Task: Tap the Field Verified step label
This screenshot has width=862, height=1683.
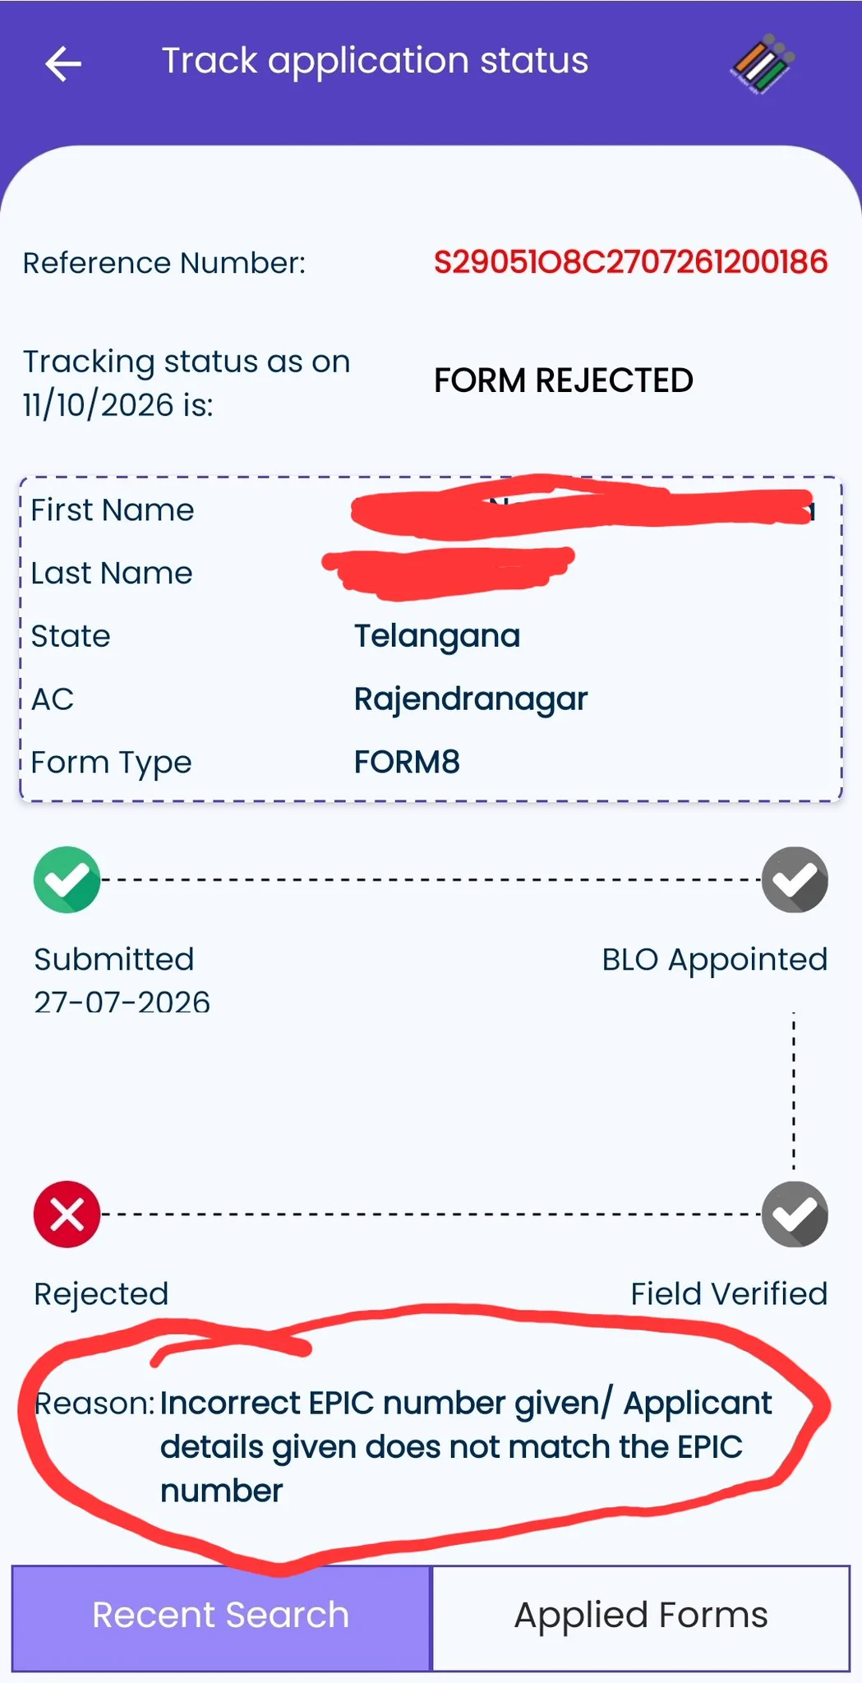Action: click(x=729, y=1293)
